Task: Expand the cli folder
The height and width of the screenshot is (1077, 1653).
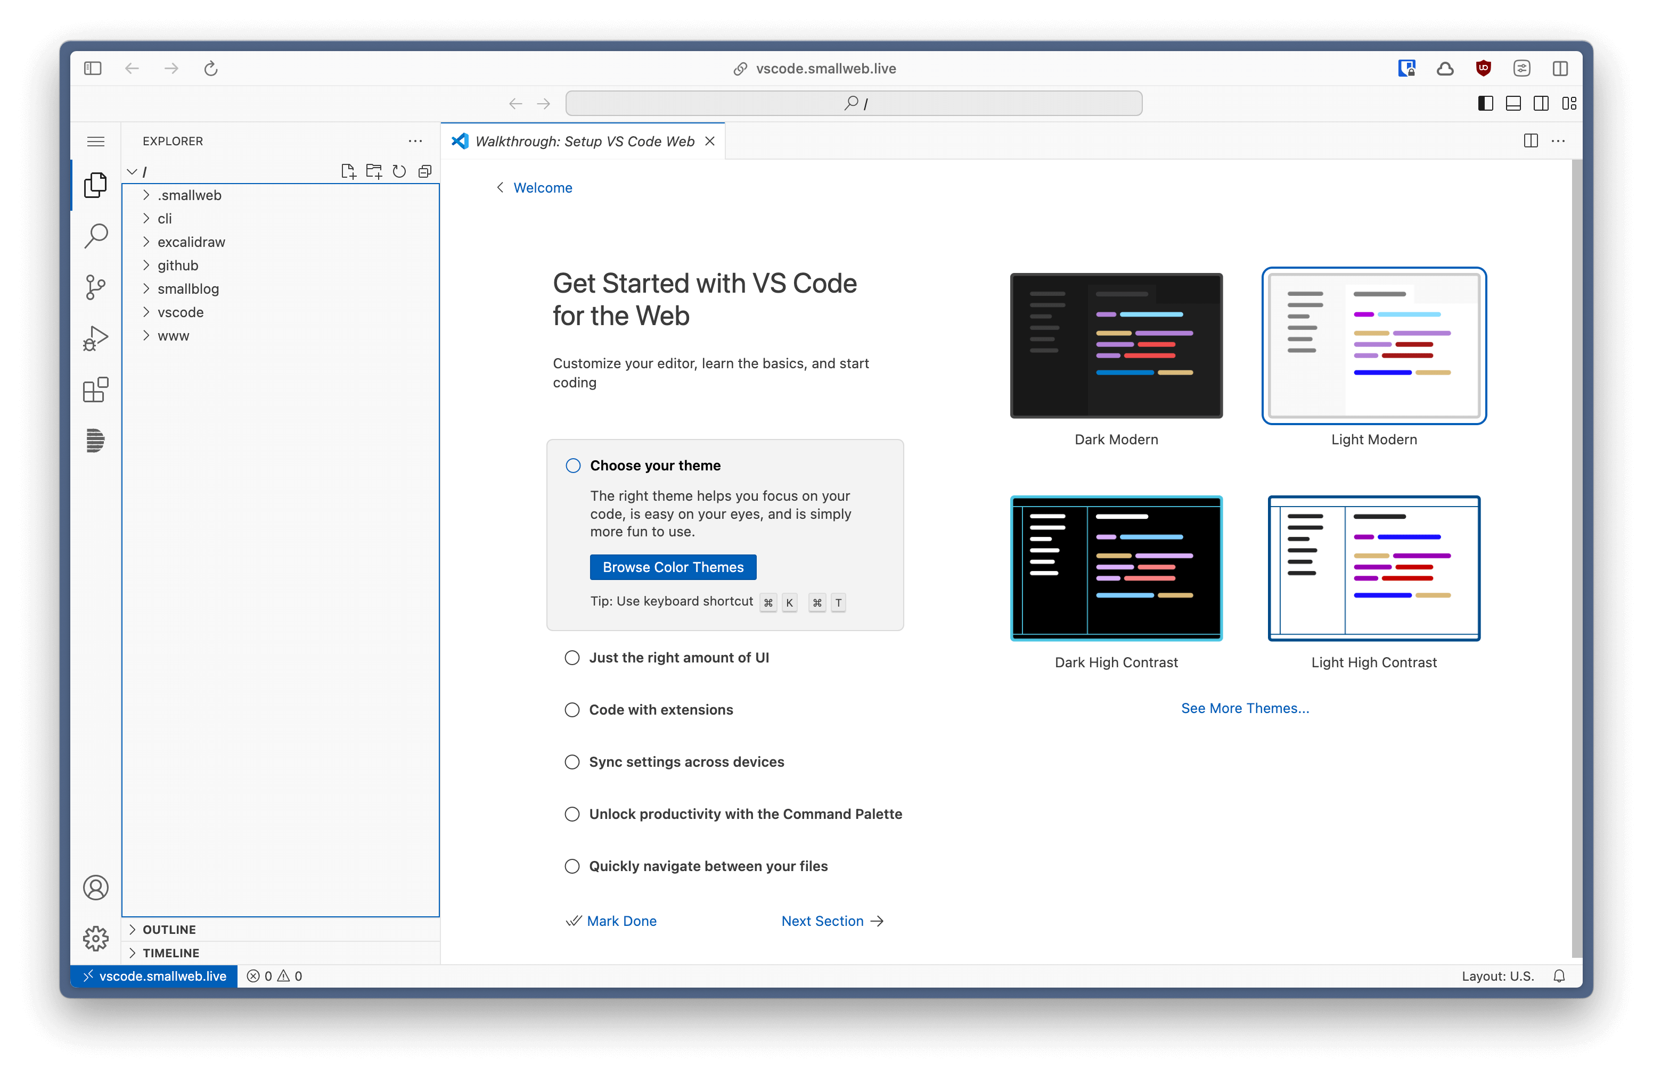Action: pyautogui.click(x=281, y=219)
